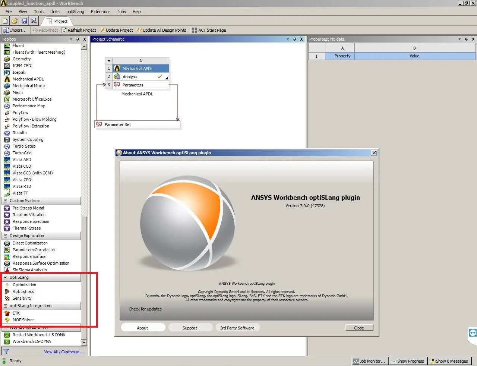Viewport: 477px width, 366px height.
Task: Select the Turbo Setup icon
Action: 7,146
